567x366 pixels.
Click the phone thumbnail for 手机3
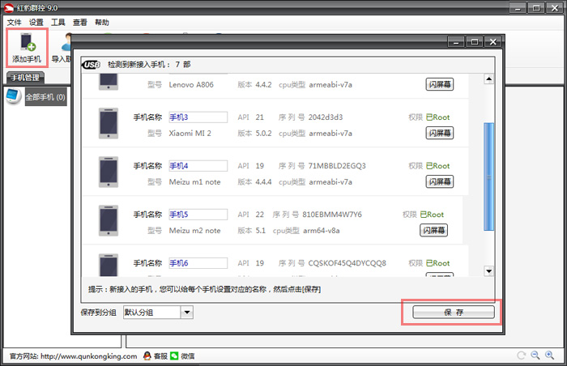[109, 123]
